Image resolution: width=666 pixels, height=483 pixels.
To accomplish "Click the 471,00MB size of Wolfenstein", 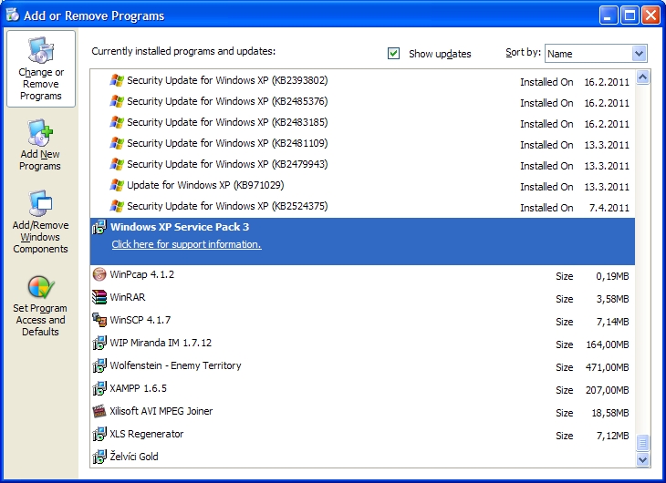I will [607, 367].
